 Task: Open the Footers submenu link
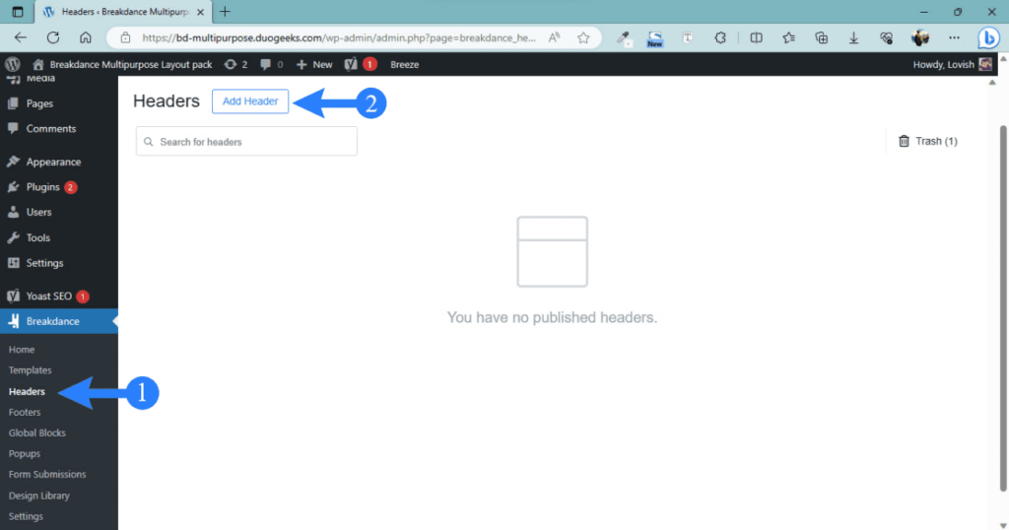point(25,413)
